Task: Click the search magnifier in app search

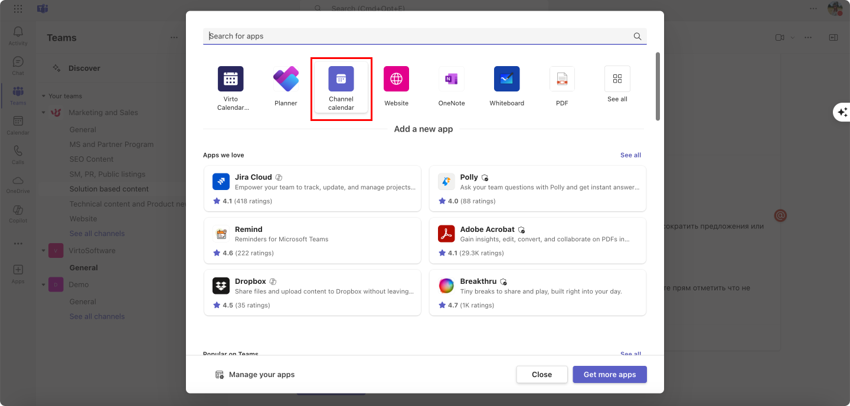Action: coord(637,36)
